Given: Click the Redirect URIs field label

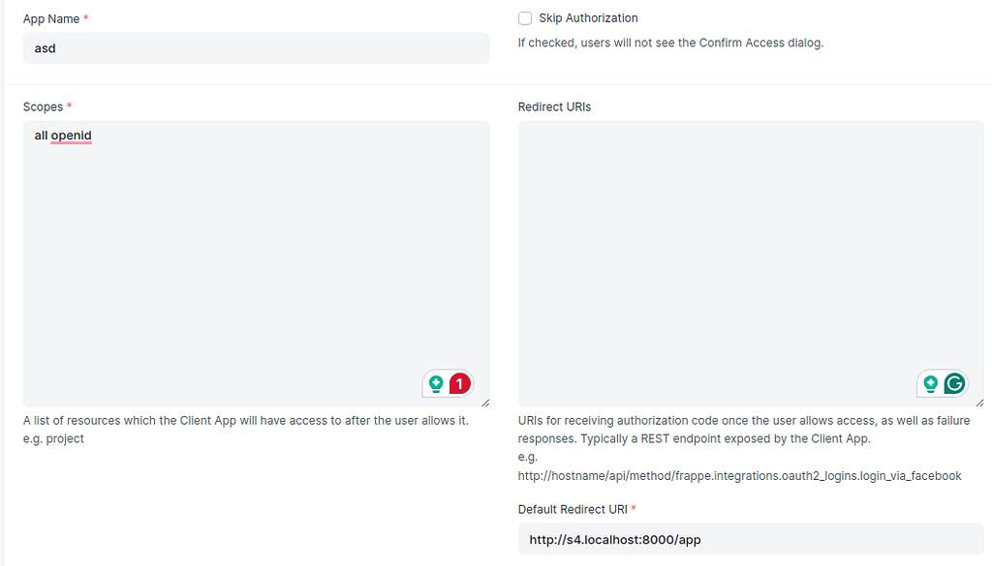Looking at the screenshot, I should (554, 106).
